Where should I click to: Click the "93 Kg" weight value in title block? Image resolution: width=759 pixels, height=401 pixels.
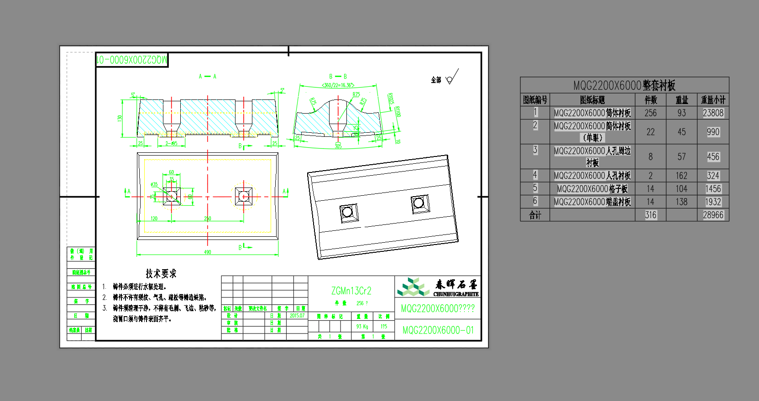point(362,327)
